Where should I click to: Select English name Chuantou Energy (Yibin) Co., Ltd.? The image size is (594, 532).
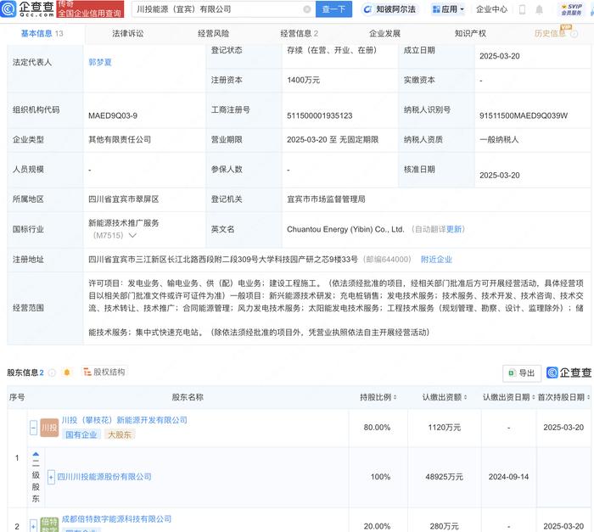(345, 229)
